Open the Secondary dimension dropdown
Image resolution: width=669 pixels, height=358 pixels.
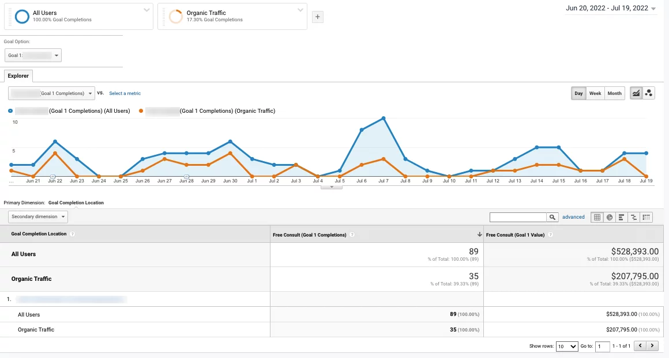38,217
